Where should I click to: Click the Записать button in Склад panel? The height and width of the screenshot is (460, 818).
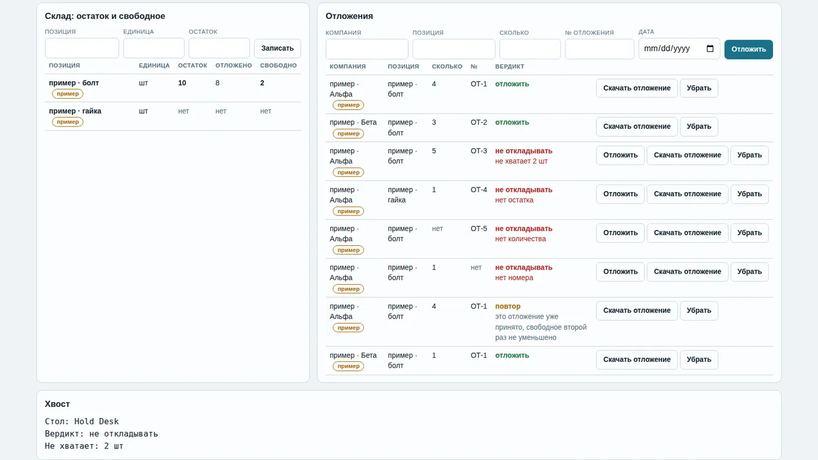tap(278, 48)
